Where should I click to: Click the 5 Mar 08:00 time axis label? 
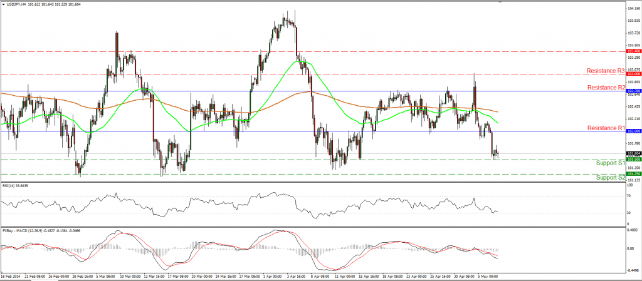click(107, 276)
